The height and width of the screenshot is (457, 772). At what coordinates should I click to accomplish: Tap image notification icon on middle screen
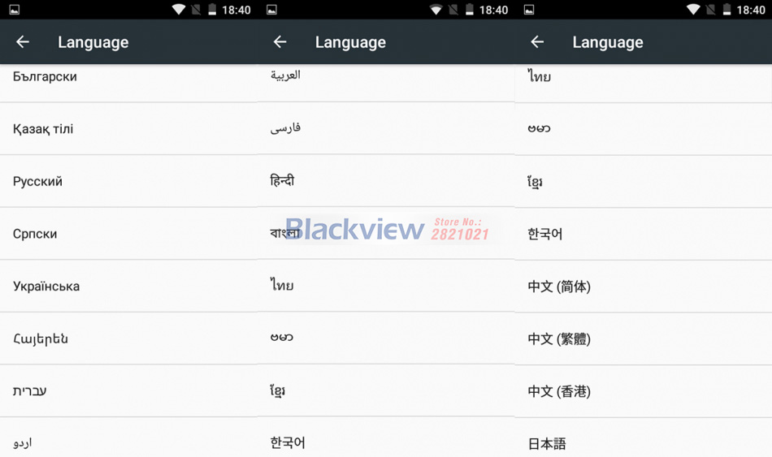[271, 10]
